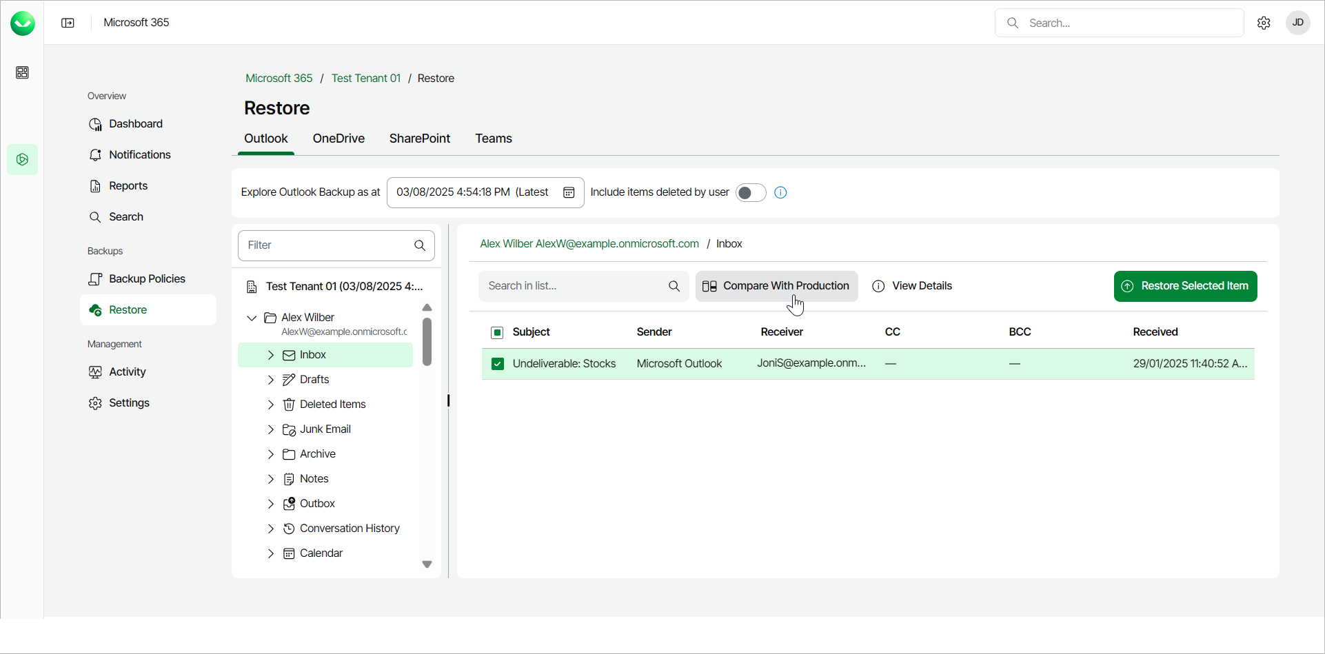
Task: Enable Include items deleted by user toggle
Action: click(x=750, y=192)
